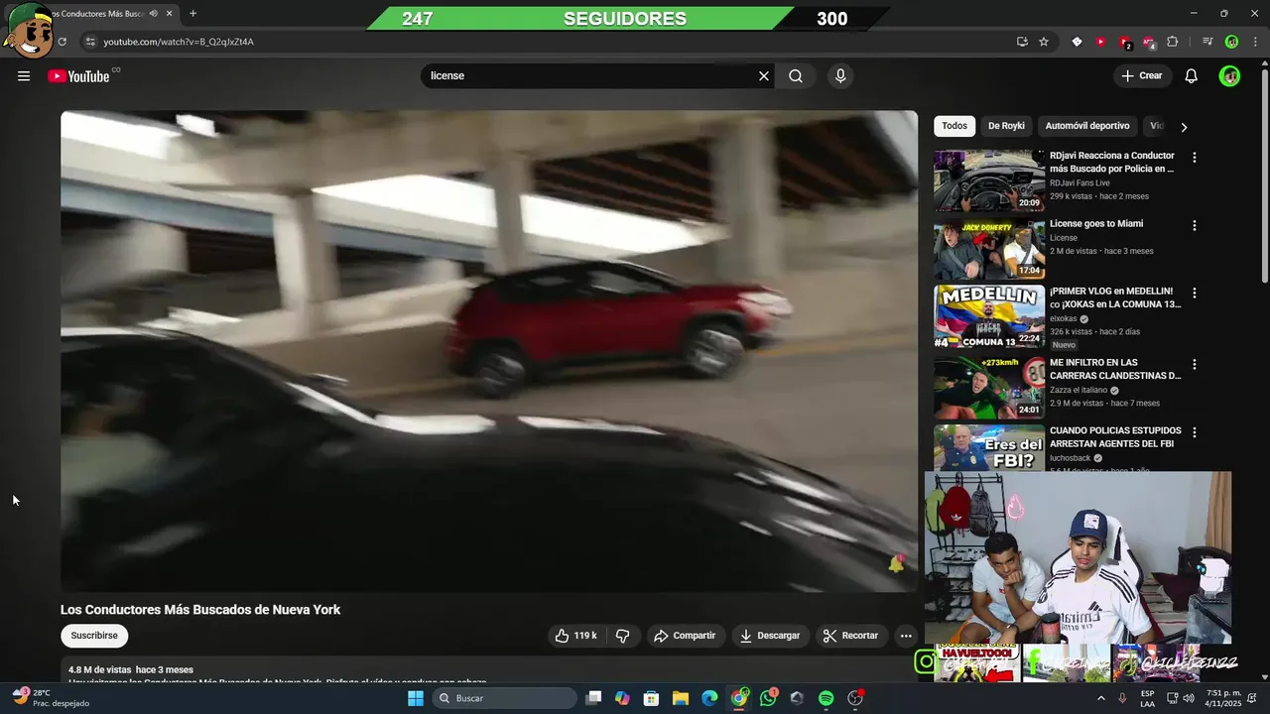Bookmark this page with the star

(1044, 42)
